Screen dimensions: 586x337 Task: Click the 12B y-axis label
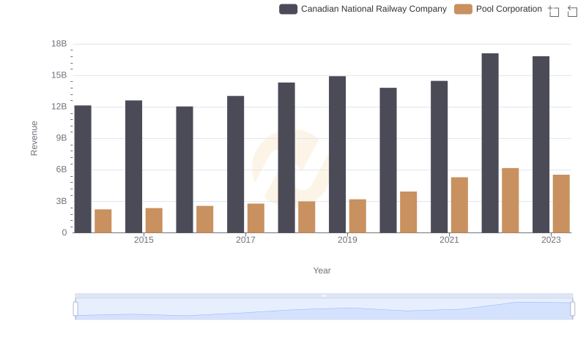59,107
